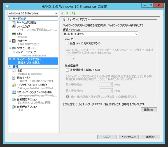Select スマート ページング ファイルの場所 in the tree

[34, 92]
